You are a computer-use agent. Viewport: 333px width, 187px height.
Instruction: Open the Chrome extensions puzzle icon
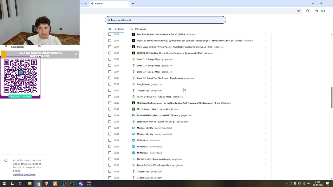click(x=307, y=11)
